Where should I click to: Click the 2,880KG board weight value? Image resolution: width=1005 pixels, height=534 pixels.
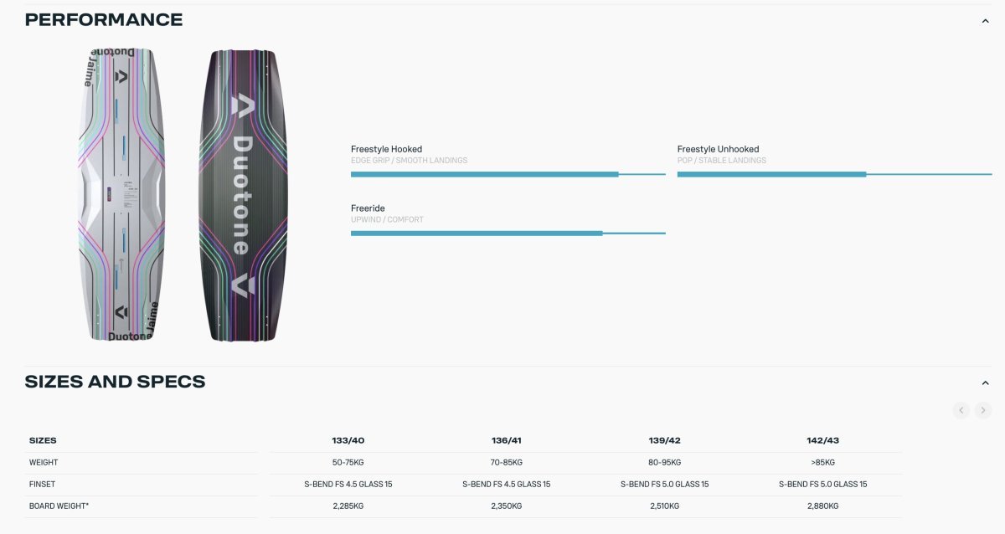click(822, 506)
